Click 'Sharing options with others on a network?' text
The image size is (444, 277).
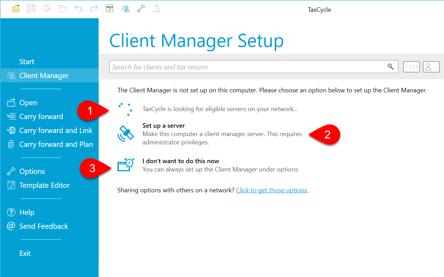click(x=176, y=190)
